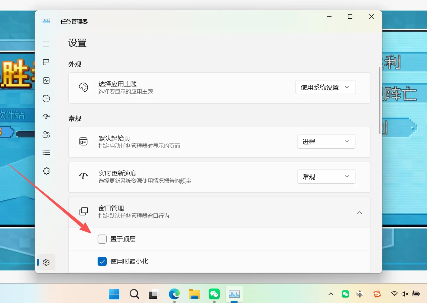Click the Task Manager title bar icon

pyautogui.click(x=46, y=21)
